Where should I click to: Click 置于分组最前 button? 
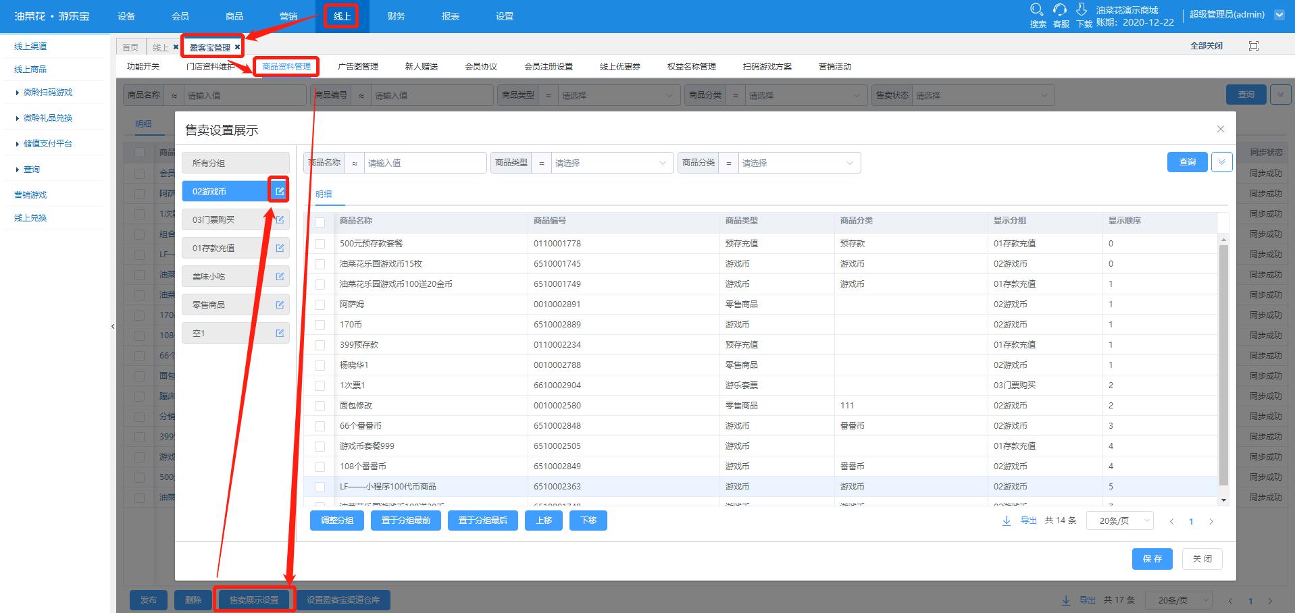tap(406, 521)
